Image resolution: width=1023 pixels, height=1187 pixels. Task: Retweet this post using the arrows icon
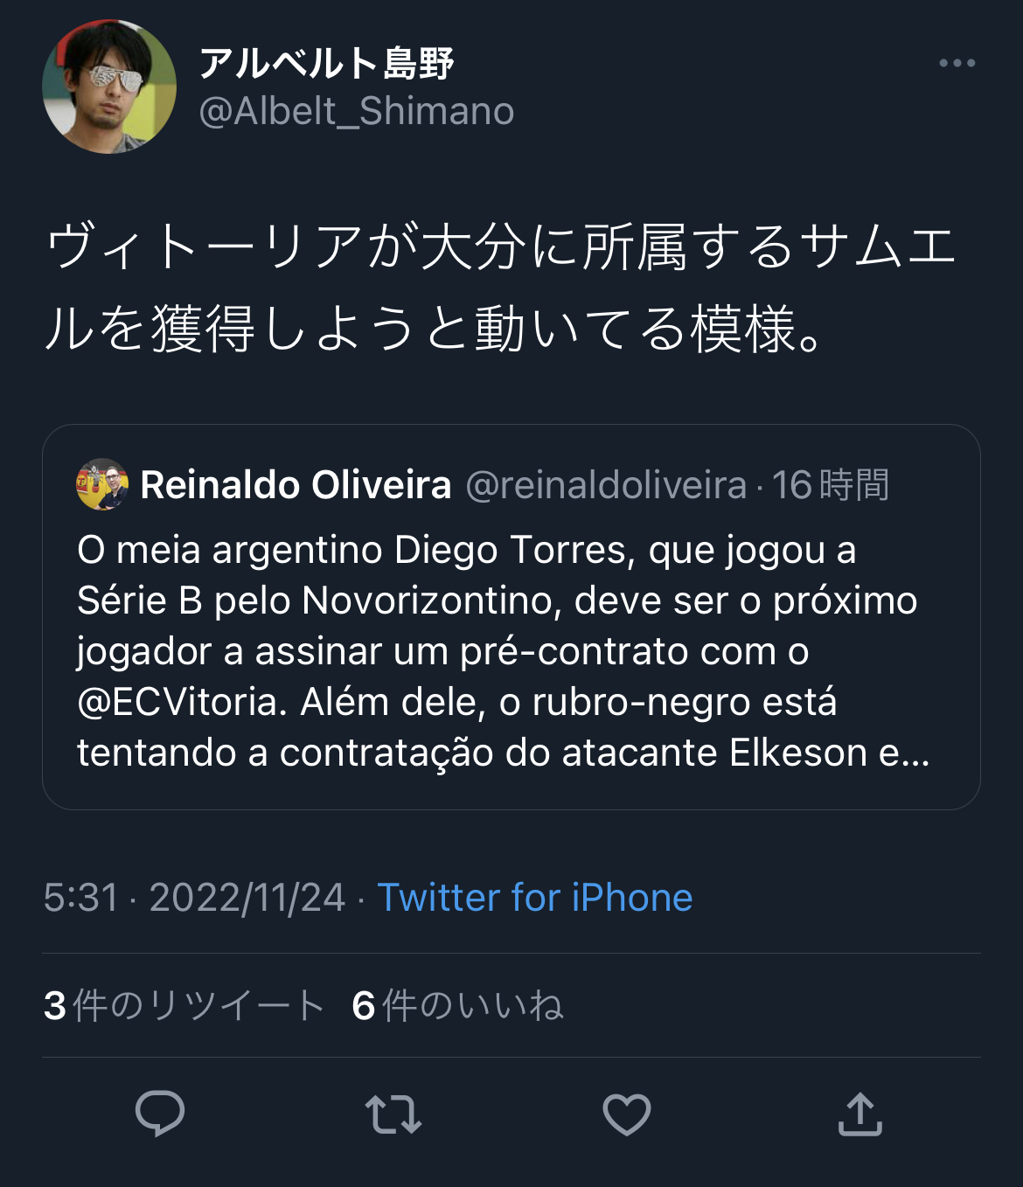click(x=393, y=1114)
